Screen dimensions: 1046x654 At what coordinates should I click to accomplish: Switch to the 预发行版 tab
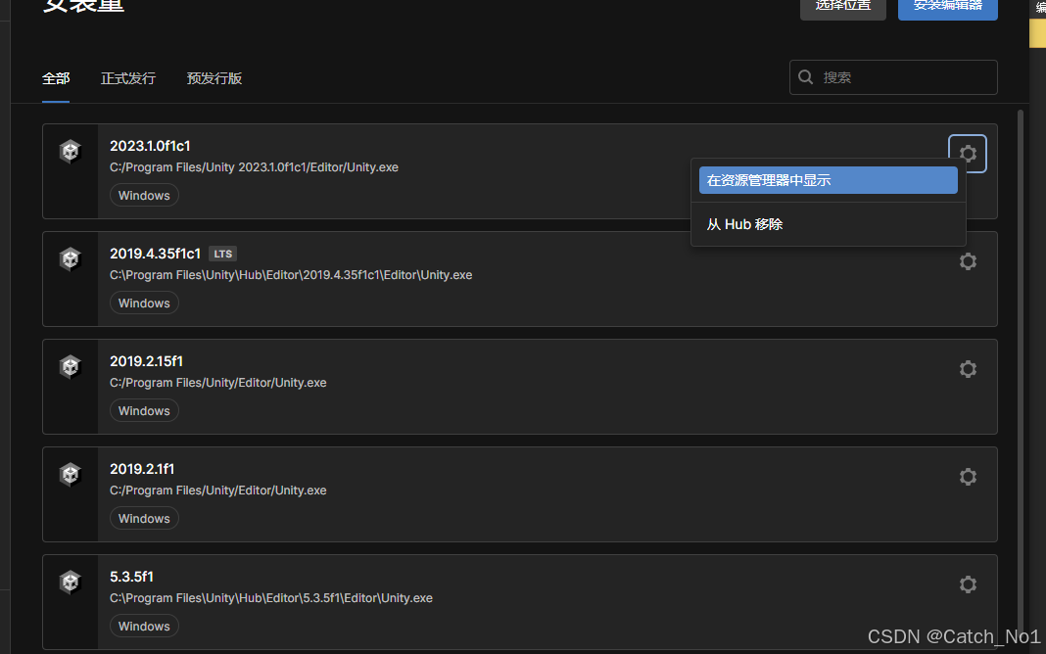[x=214, y=78]
